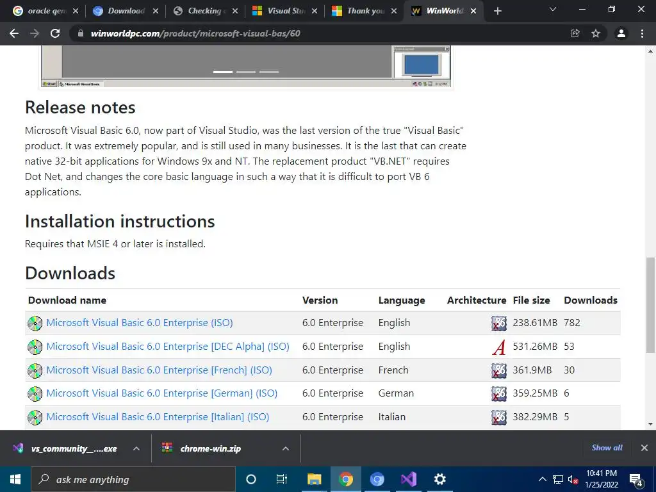Click the x86 icon in the German row
This screenshot has width=656, height=492.
498,394
